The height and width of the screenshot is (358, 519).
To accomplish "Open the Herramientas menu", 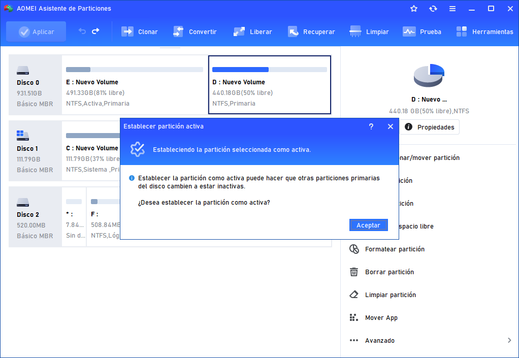I will click(484, 32).
